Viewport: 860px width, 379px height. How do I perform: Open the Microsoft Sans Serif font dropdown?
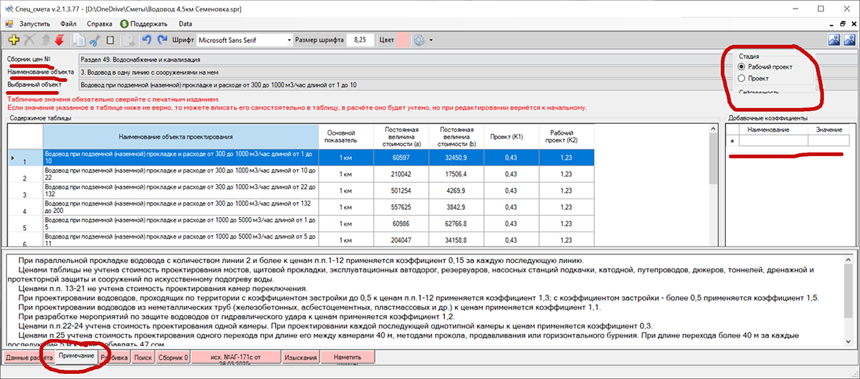289,39
